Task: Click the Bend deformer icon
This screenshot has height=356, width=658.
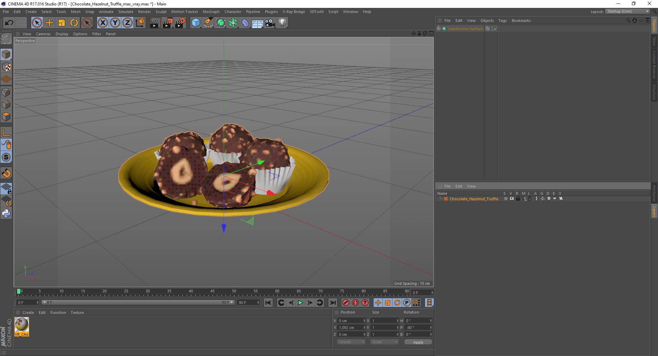Action: [245, 23]
